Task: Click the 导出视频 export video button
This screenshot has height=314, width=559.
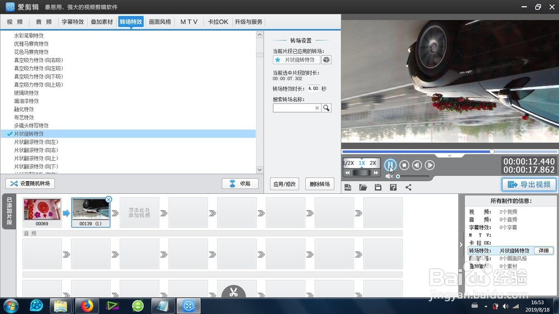Action: [529, 184]
